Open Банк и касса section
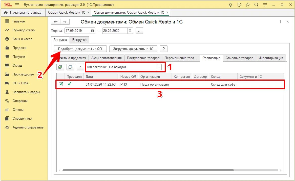 pyautogui.click(x=22, y=39)
